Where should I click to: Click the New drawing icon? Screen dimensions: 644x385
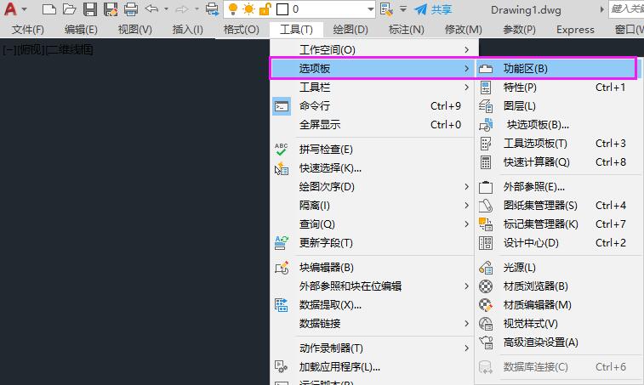tap(48, 8)
